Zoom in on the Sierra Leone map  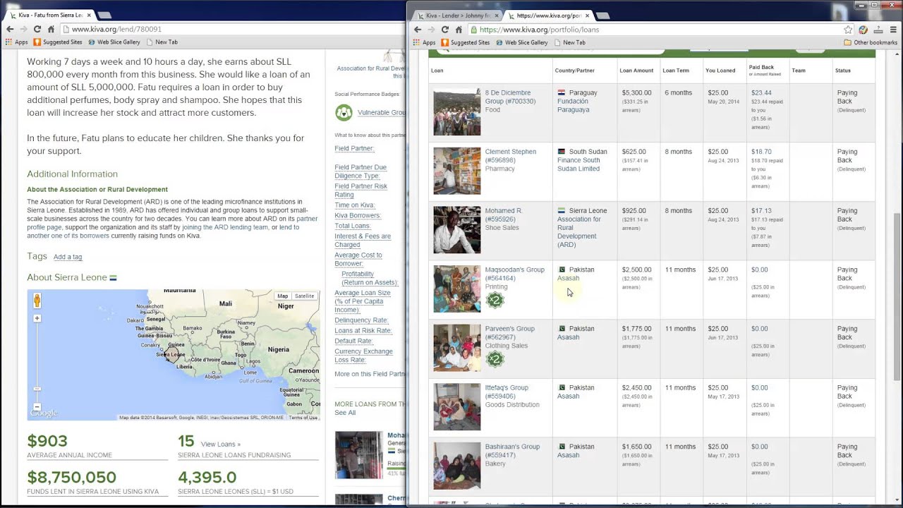pyautogui.click(x=37, y=318)
